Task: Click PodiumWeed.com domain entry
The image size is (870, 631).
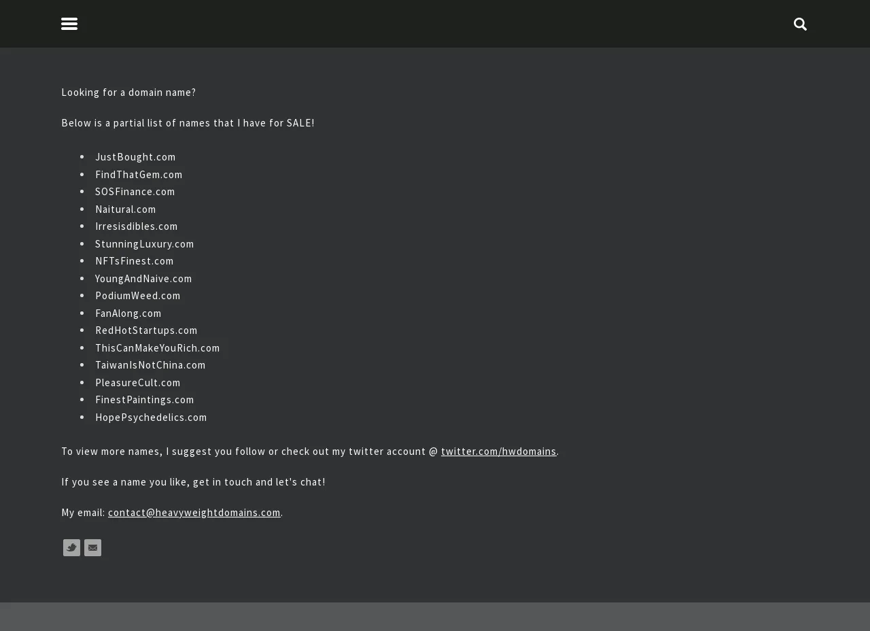Action: (x=138, y=296)
